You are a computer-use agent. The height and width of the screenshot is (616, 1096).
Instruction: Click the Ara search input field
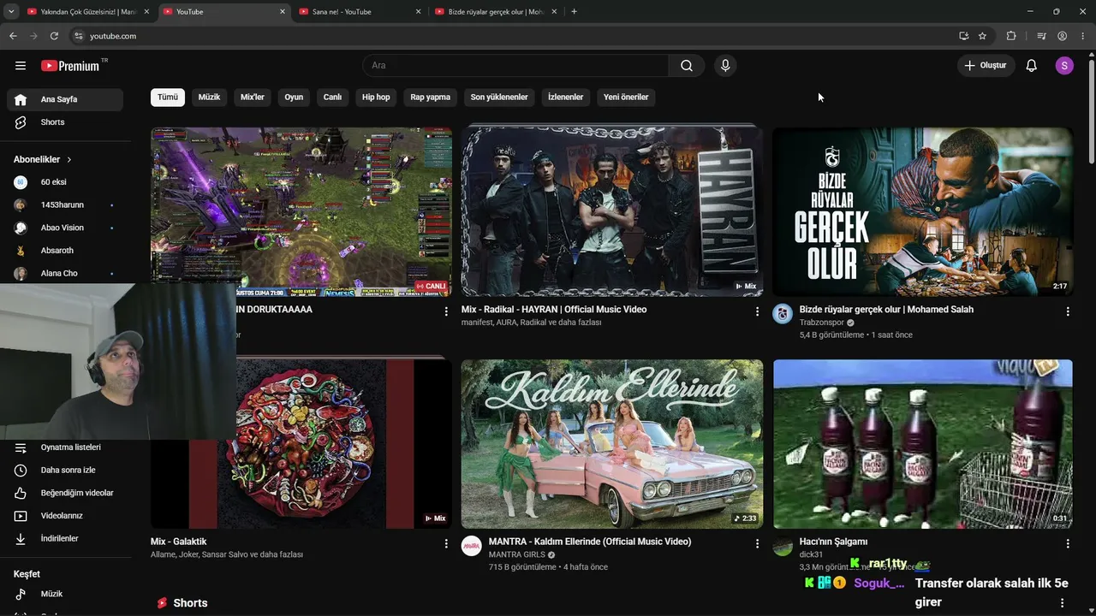tap(516, 66)
